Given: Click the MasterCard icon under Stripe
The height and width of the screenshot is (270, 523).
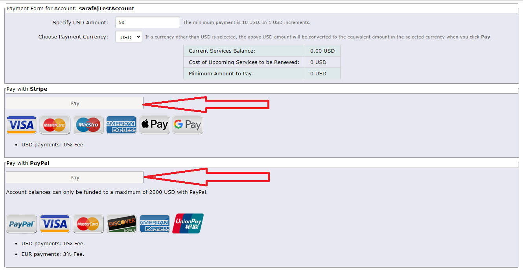Looking at the screenshot, I should (55, 125).
